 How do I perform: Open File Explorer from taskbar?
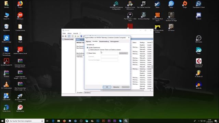point(59,121)
